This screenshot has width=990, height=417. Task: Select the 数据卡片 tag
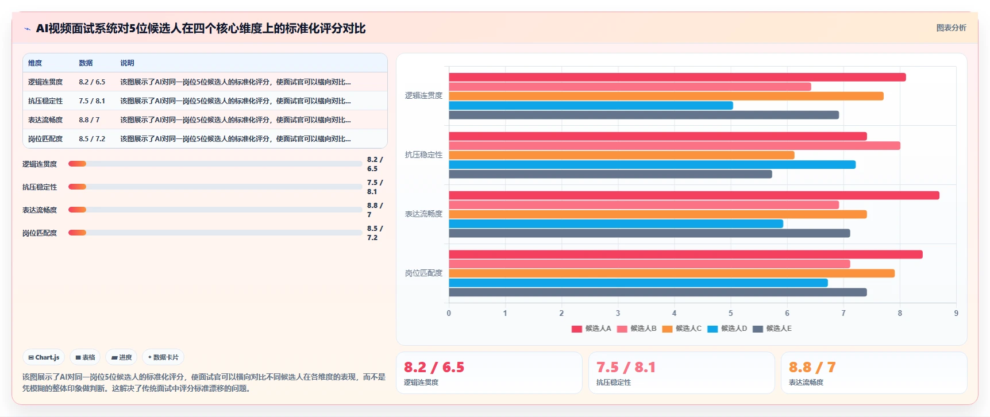click(163, 357)
